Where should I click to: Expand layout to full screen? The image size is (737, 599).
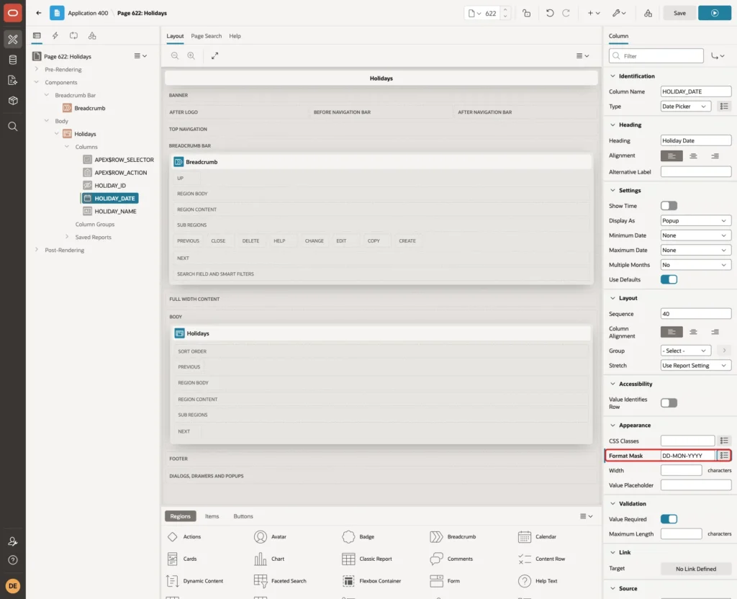tap(214, 56)
